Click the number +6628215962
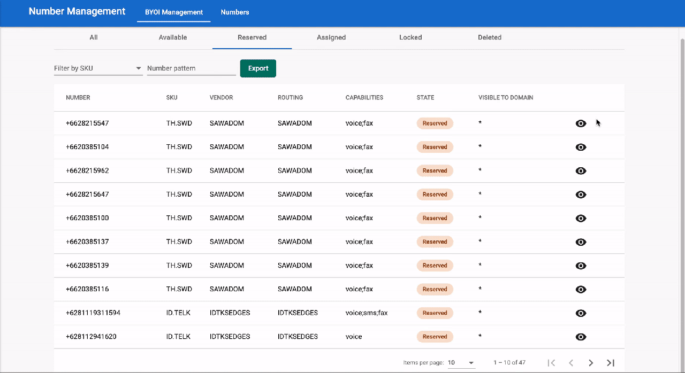This screenshot has width=685, height=373. (x=87, y=171)
